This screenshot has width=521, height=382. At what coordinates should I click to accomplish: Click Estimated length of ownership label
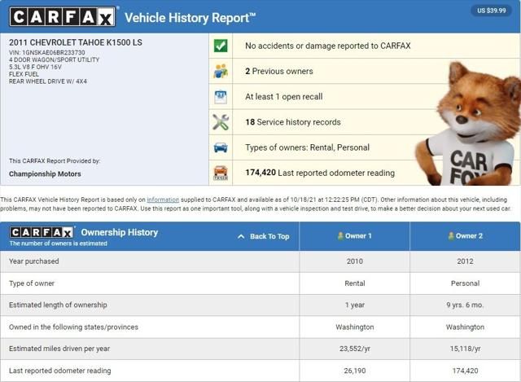58,305
